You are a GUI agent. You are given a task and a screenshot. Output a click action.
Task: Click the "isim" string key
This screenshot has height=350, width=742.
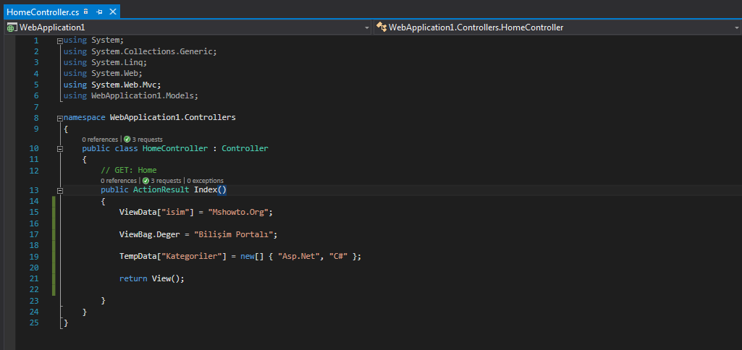coord(175,212)
